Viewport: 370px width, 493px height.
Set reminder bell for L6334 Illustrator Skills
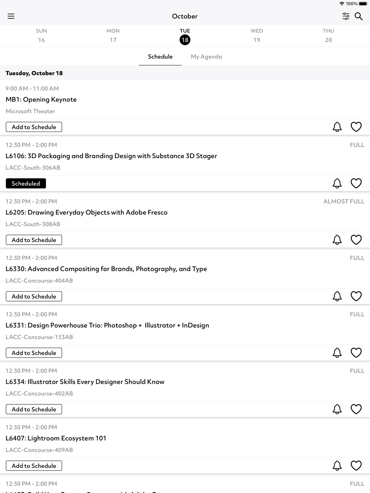pos(337,409)
